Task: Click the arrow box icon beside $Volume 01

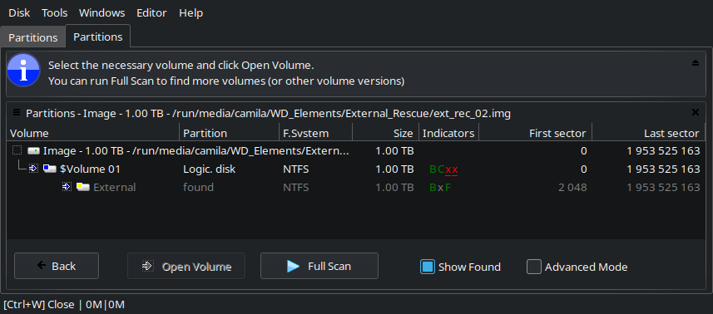Action: pos(33,169)
